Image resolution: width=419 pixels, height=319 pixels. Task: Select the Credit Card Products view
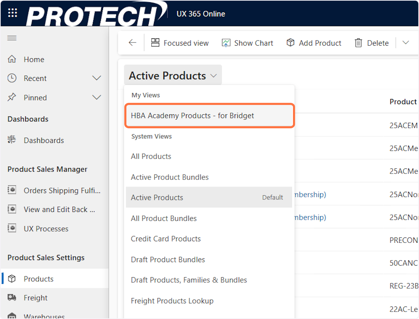(209, 239)
